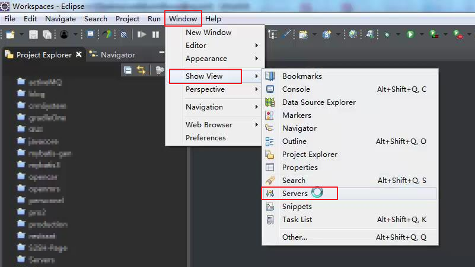
Task: Click the Resume debug button
Action: coord(142,34)
